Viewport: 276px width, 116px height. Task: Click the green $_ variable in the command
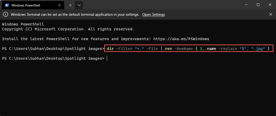point(202,49)
